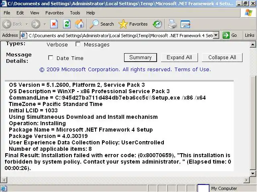This screenshot has width=257, height=192.
Task: Expand the Address bar dropdown
Action: tap(216, 35)
